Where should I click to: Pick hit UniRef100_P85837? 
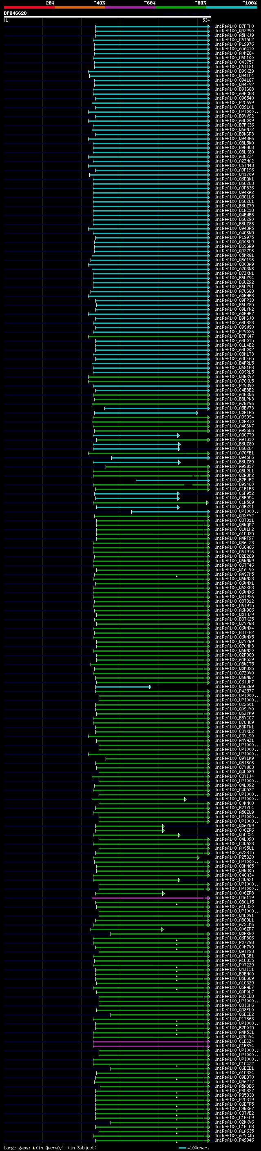234,1091
